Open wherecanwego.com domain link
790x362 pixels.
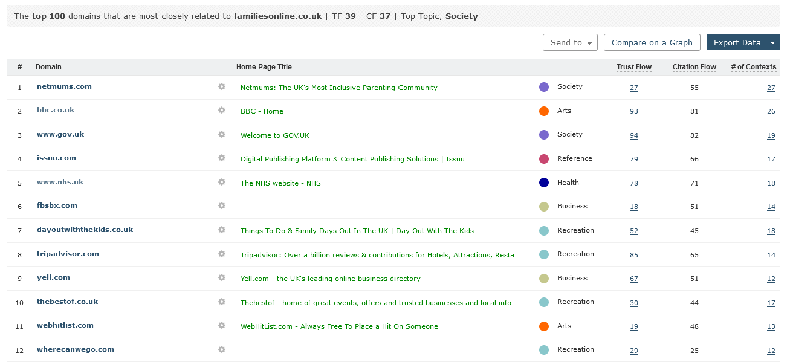pos(75,349)
